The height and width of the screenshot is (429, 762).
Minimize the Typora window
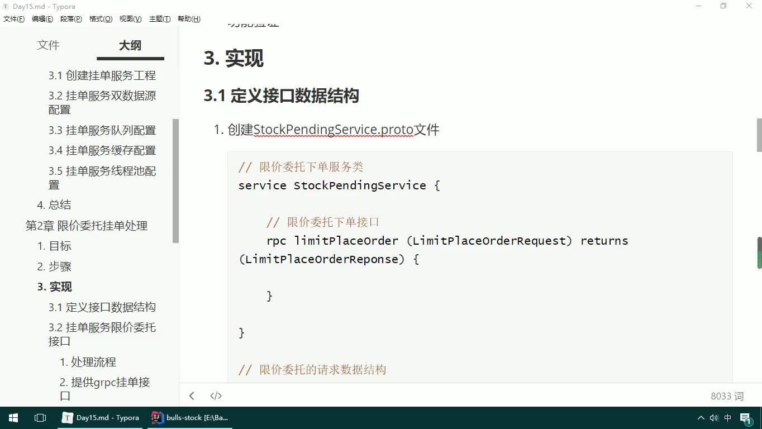tap(699, 6)
